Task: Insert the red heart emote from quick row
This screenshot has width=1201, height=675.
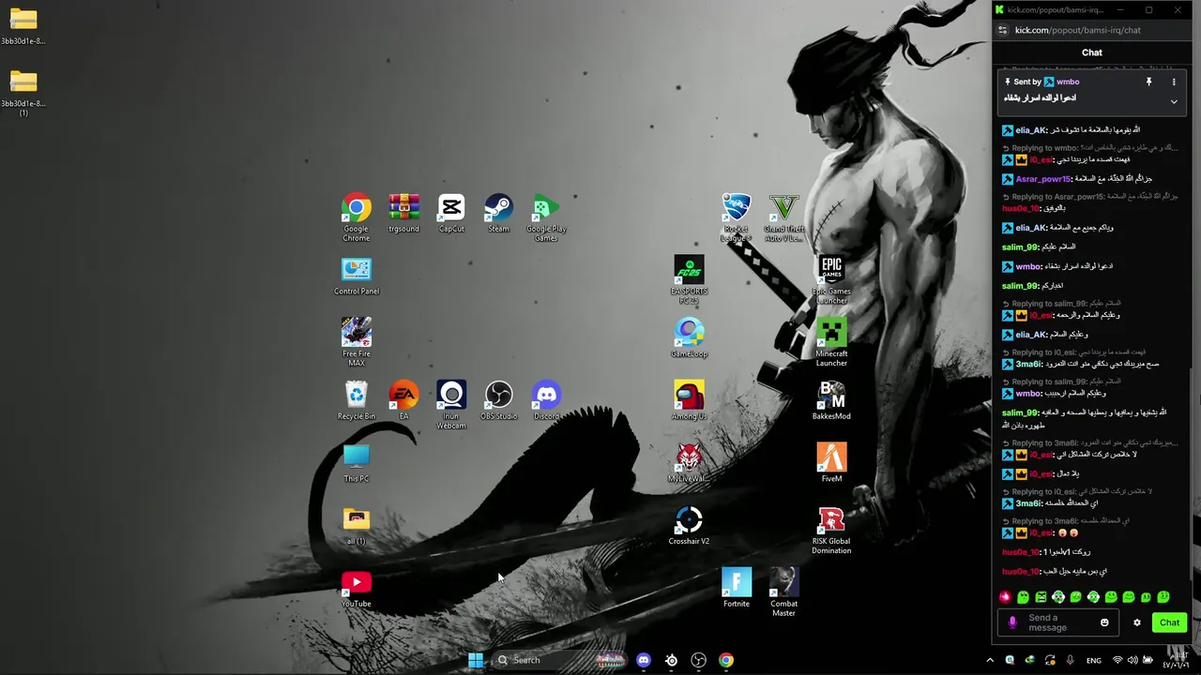Action: 1005,597
